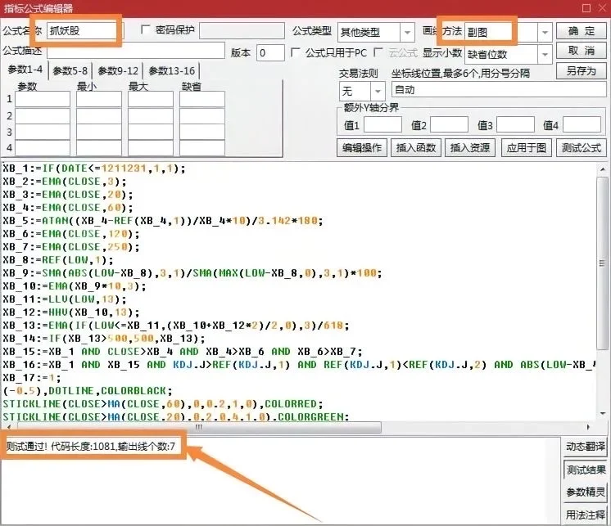Toggle the 公式只用于PC checkbox

[x=296, y=52]
